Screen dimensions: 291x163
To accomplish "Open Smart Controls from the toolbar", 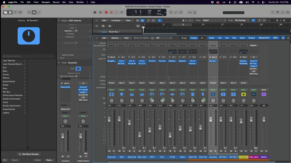I will 29,12.
